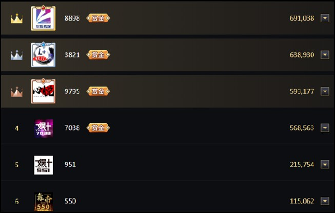Select the gold 550 guild logo
This screenshot has width=335, height=213.
click(x=44, y=201)
